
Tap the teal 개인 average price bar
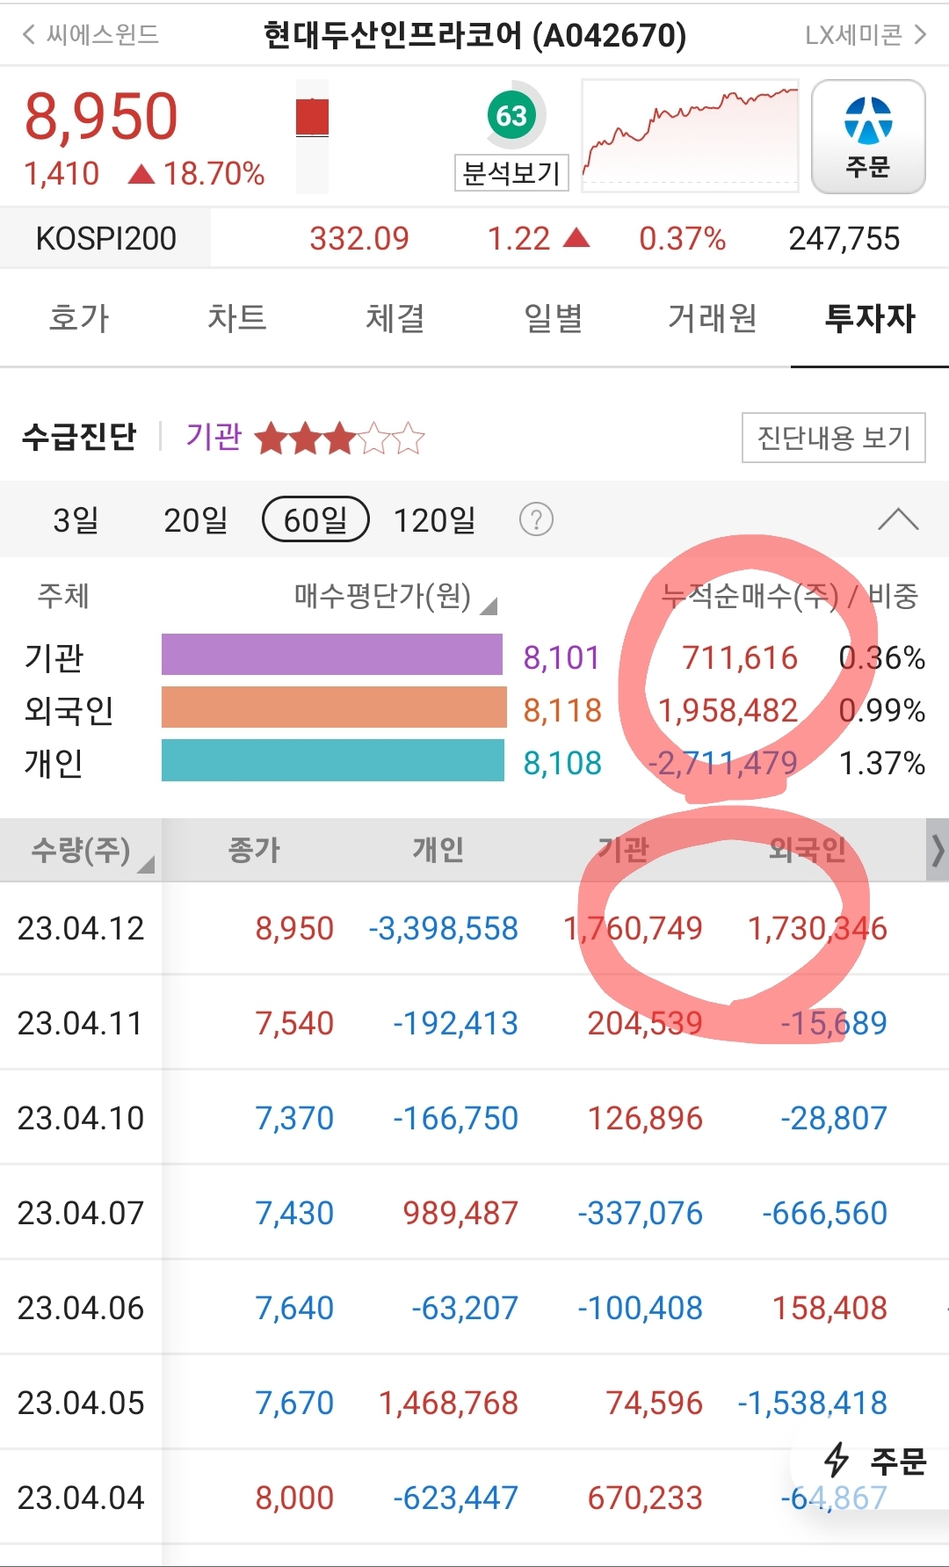click(x=333, y=760)
